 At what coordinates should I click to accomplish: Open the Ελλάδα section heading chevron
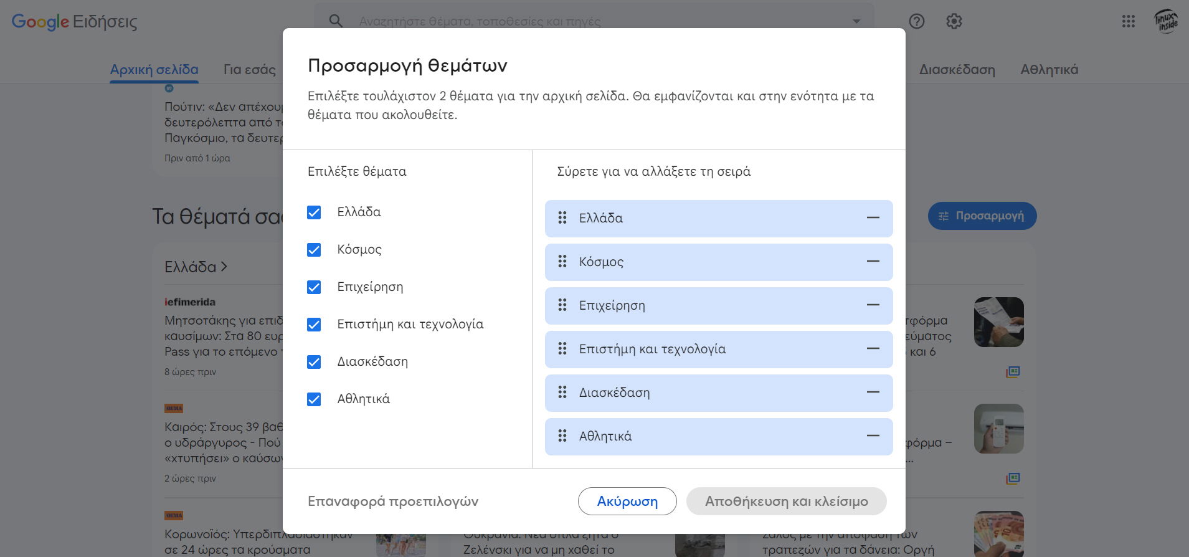(x=224, y=267)
